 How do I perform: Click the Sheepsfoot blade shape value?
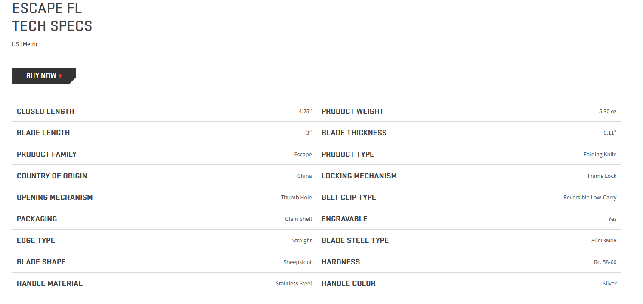tap(297, 262)
